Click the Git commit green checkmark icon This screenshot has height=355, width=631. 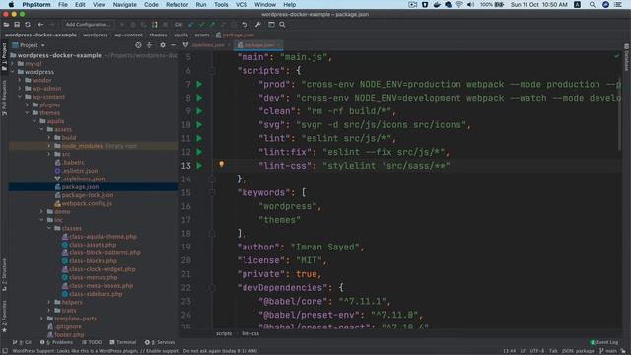point(201,25)
